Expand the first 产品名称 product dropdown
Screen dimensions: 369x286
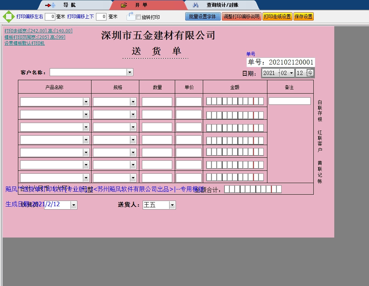[86, 101]
